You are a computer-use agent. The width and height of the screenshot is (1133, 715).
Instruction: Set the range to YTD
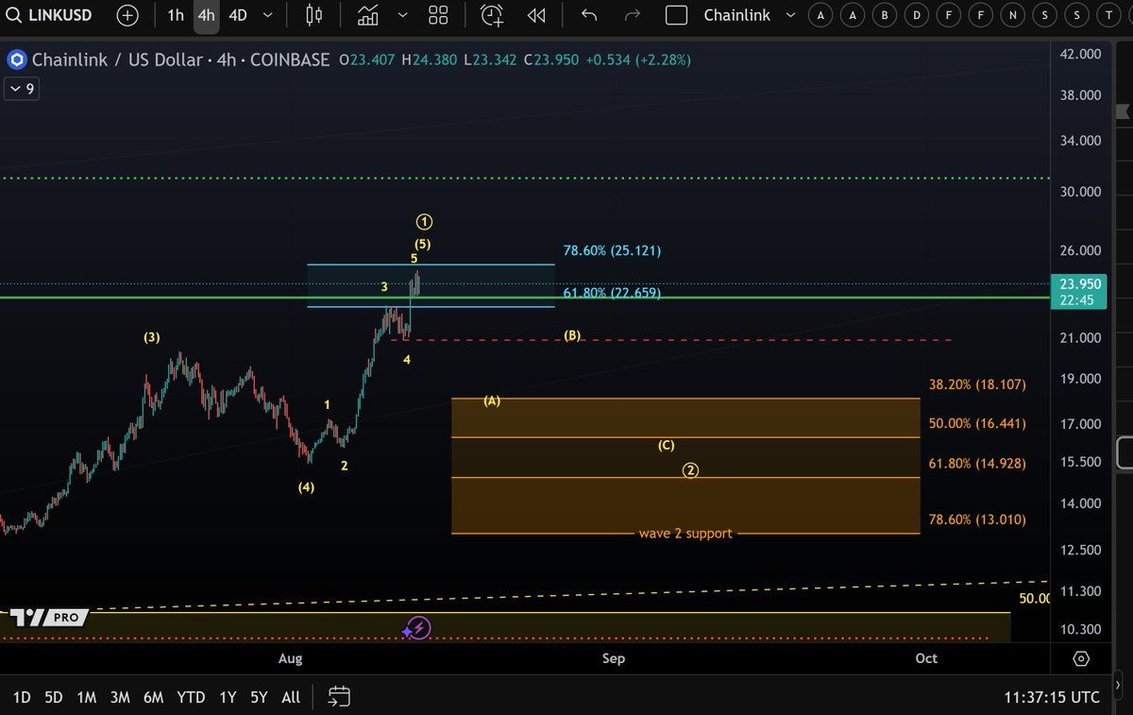pos(191,697)
